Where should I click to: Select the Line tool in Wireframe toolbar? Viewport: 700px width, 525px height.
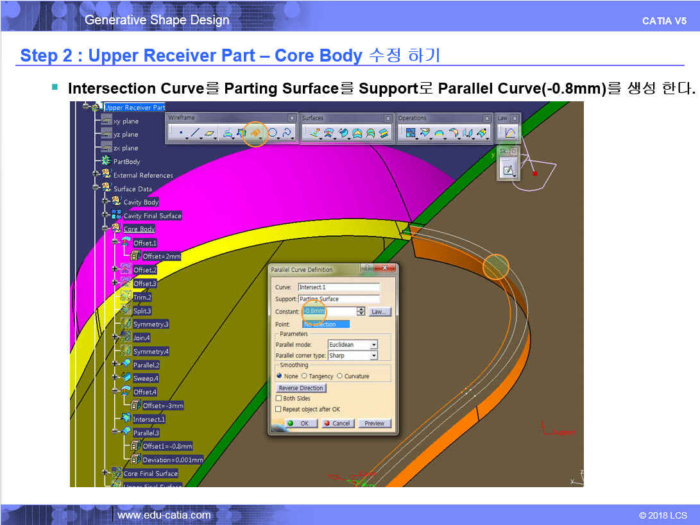coord(195,133)
